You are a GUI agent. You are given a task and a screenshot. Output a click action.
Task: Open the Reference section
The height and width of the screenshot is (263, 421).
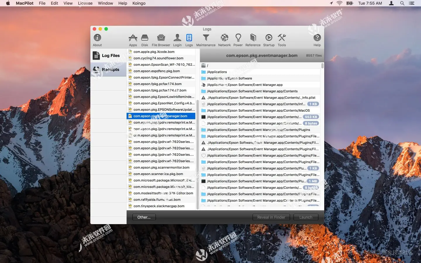click(253, 40)
